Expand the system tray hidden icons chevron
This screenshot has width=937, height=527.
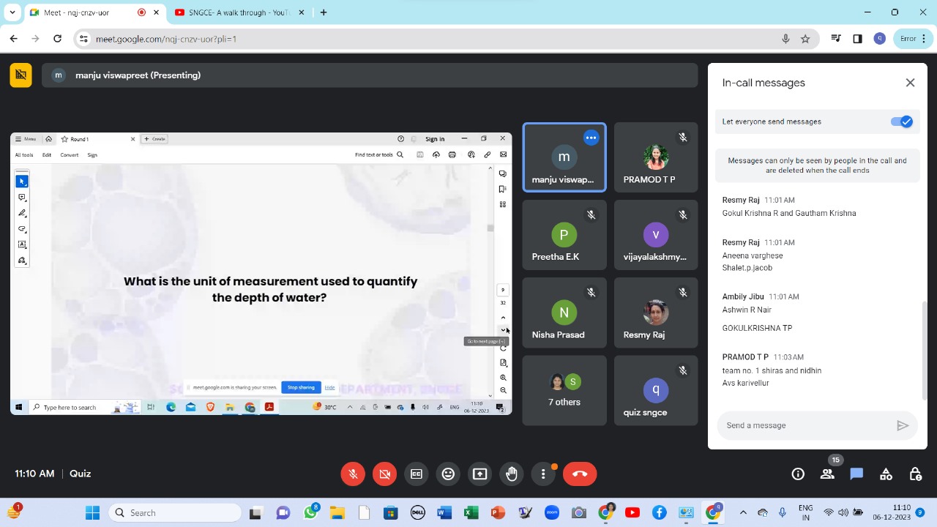[x=743, y=513]
